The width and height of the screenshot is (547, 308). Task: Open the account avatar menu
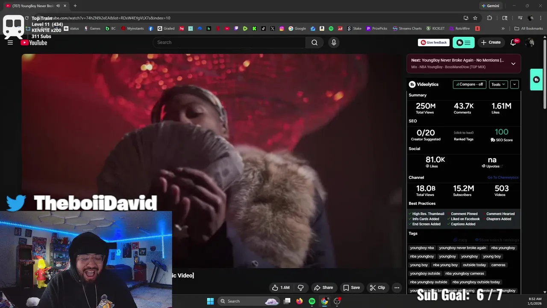[530, 42]
